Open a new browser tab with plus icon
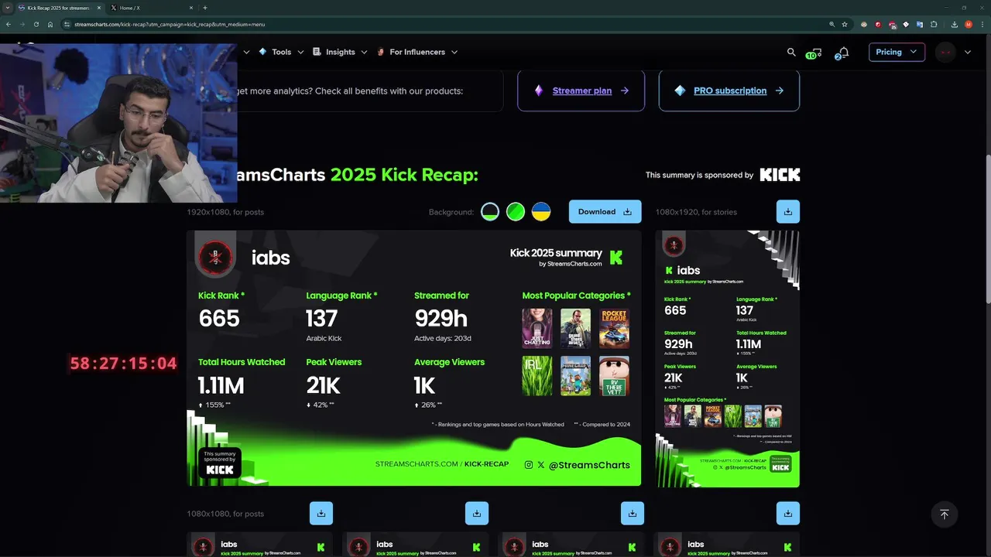This screenshot has width=991, height=557. [204, 8]
